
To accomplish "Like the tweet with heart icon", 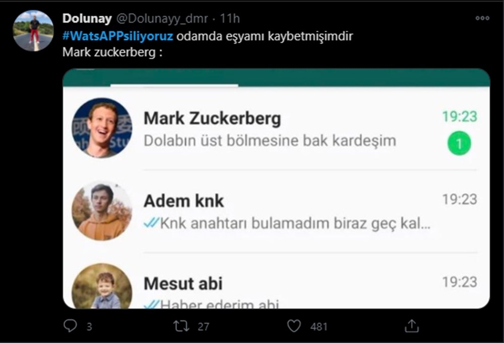I will coord(294,326).
